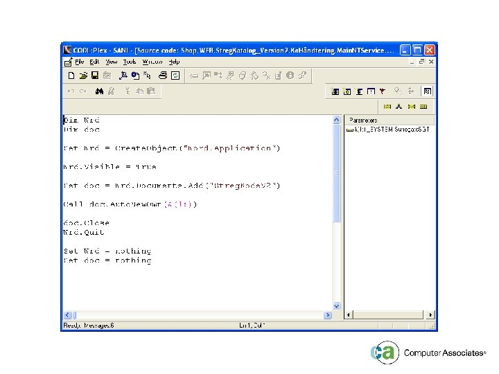Click the Find binoculars icon
The width and height of the screenshot is (499, 374).
[99, 91]
